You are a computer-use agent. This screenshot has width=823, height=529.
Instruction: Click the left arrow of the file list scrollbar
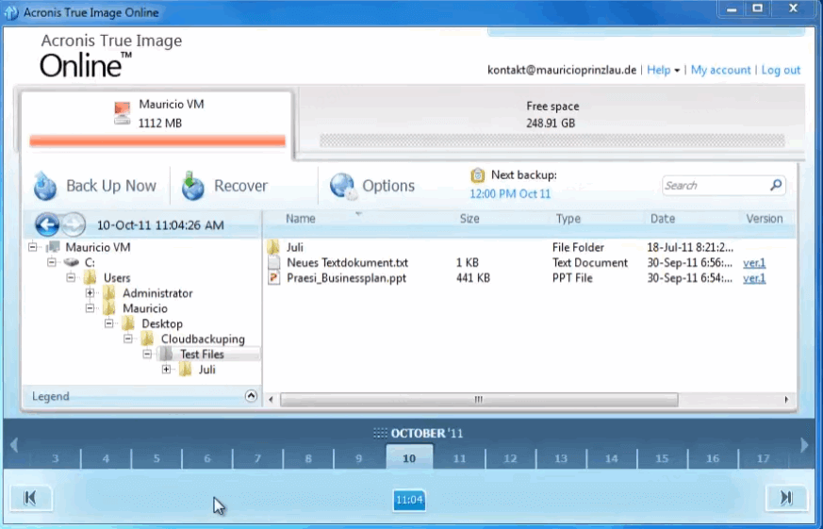[x=271, y=400]
